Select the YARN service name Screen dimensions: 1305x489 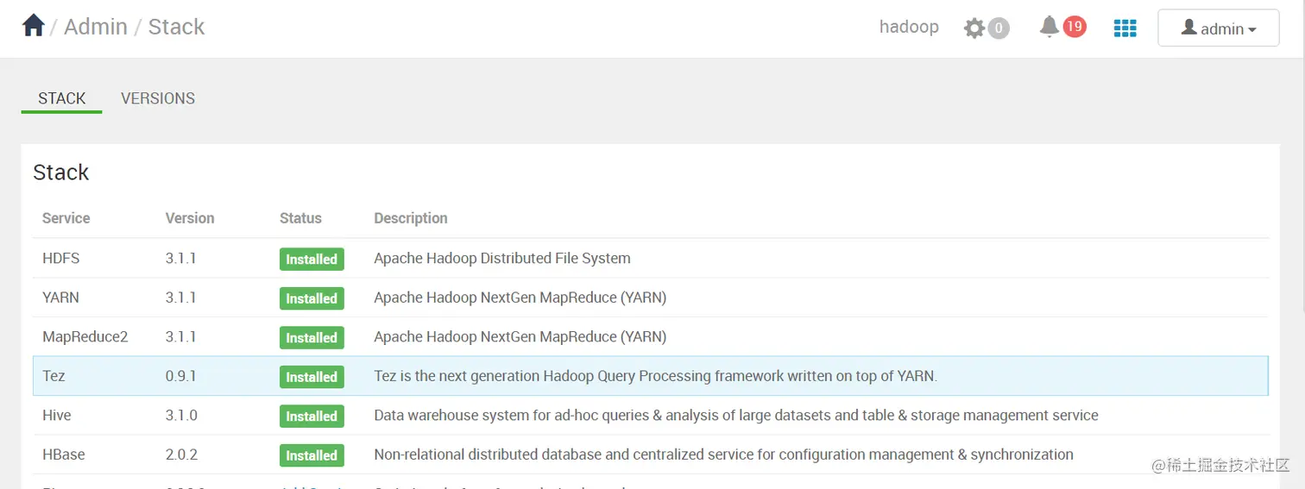click(x=60, y=298)
